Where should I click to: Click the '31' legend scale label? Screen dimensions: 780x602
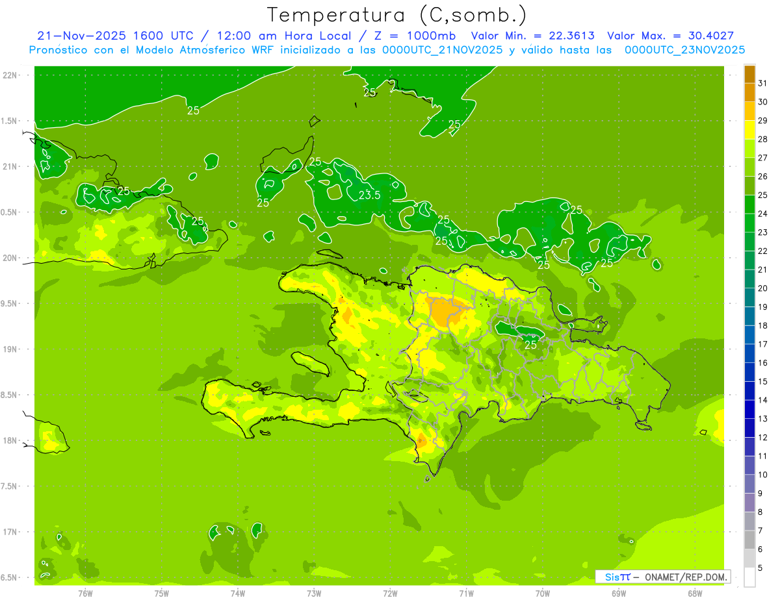point(763,84)
